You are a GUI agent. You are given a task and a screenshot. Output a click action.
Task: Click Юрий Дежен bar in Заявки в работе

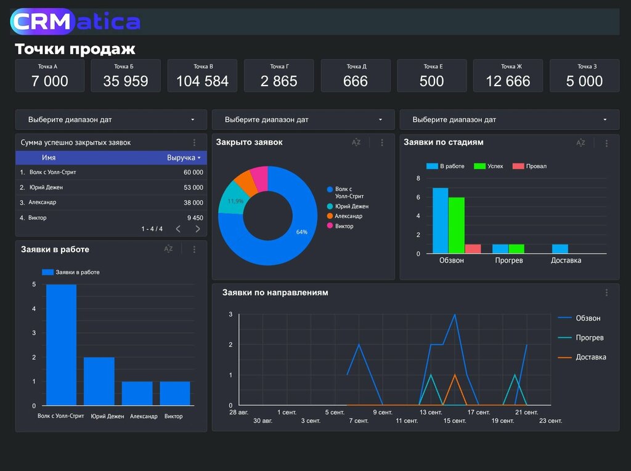(99, 381)
